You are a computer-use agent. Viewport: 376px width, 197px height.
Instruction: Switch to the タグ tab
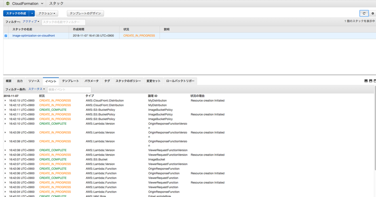click(x=107, y=81)
